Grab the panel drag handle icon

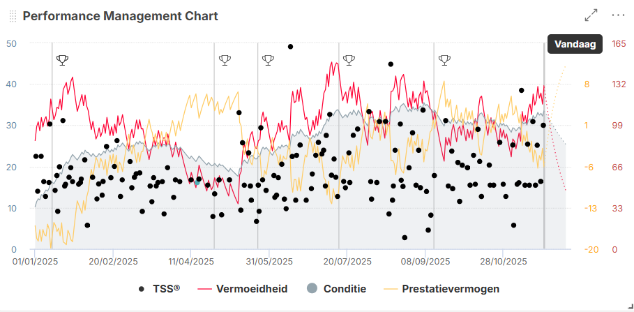coord(12,16)
